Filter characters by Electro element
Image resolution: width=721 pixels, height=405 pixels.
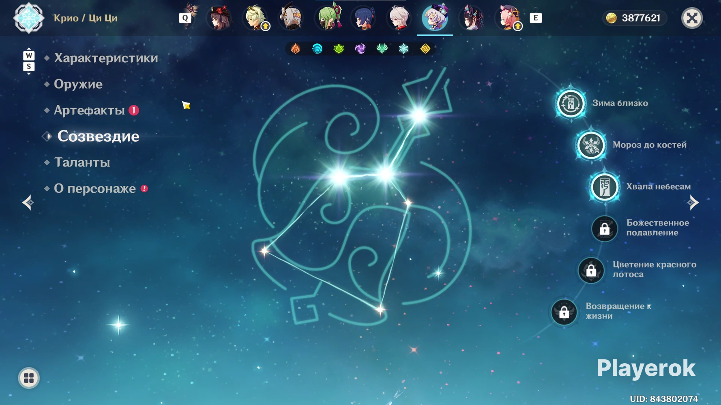pos(360,49)
